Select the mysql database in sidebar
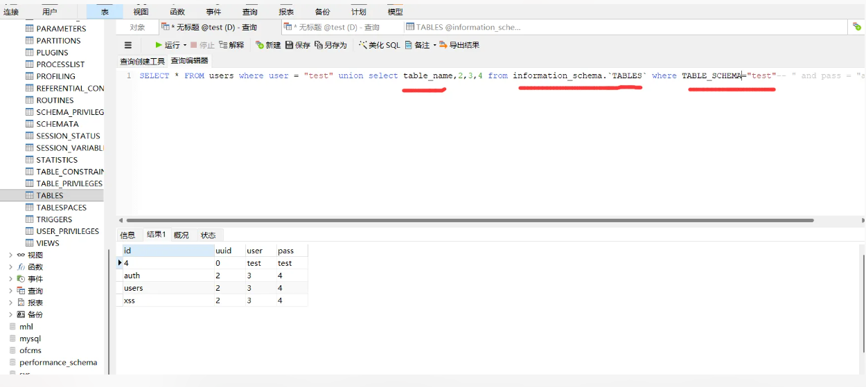866x387 pixels. 30,339
